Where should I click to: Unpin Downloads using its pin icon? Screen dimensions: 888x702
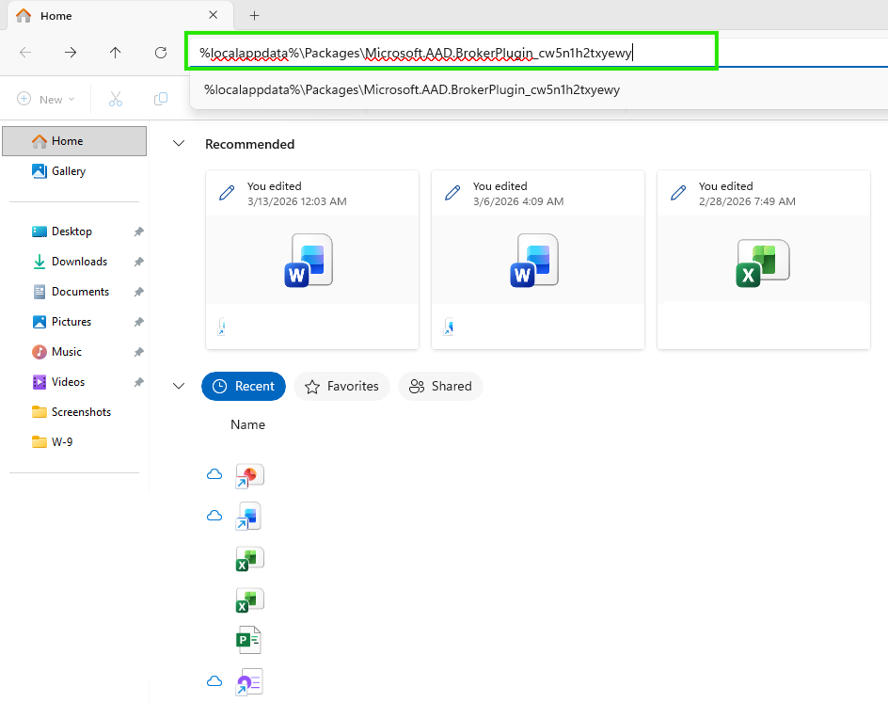point(139,262)
